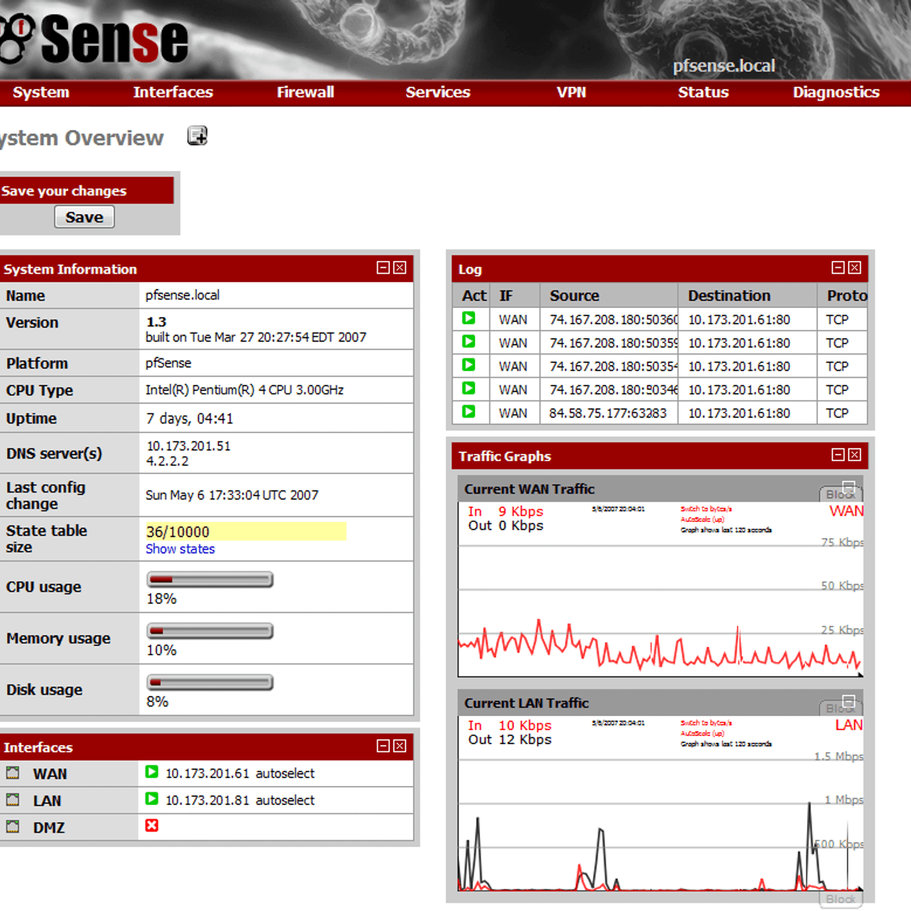Close the Traffic Graphs panel
The width and height of the screenshot is (911, 911).
point(855,454)
